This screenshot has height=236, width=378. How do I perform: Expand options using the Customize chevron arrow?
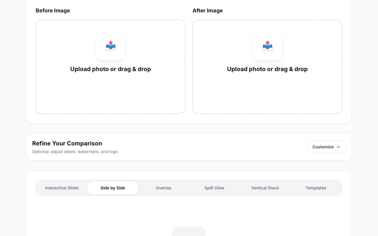tap(338, 147)
